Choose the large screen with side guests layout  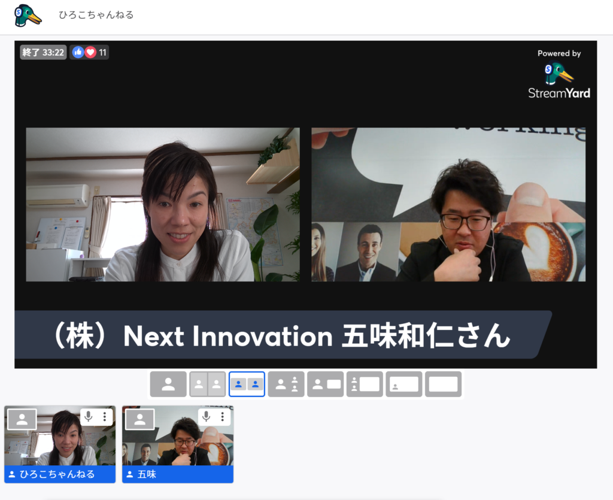click(365, 384)
